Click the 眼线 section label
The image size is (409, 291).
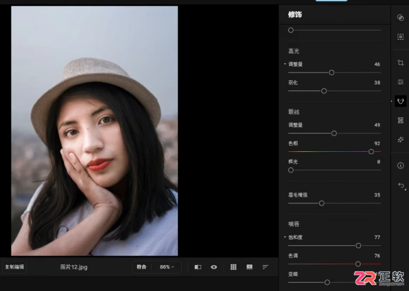(x=294, y=112)
